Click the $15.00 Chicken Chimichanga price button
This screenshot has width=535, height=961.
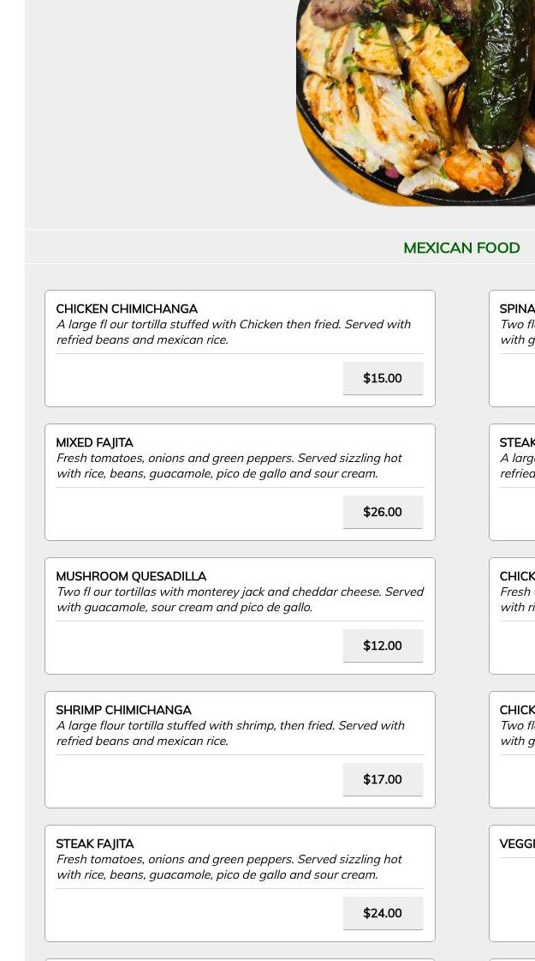pyautogui.click(x=383, y=378)
